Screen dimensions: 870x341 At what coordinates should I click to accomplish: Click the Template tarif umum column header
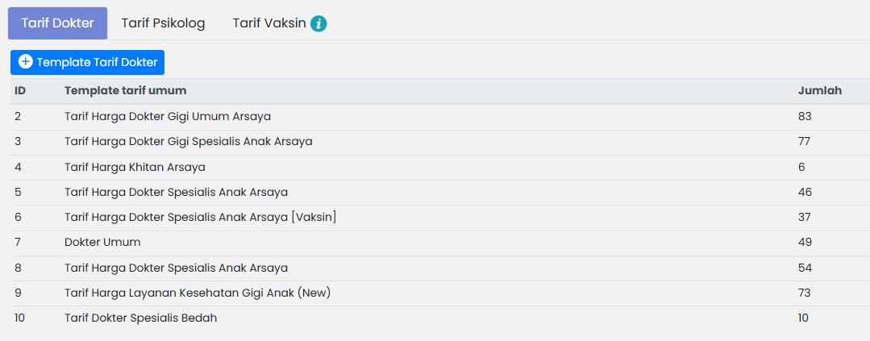click(126, 90)
